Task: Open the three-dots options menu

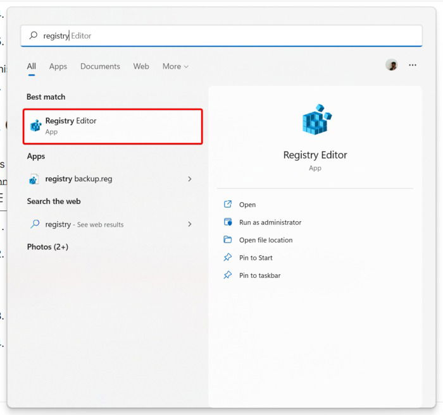Action: [x=413, y=65]
